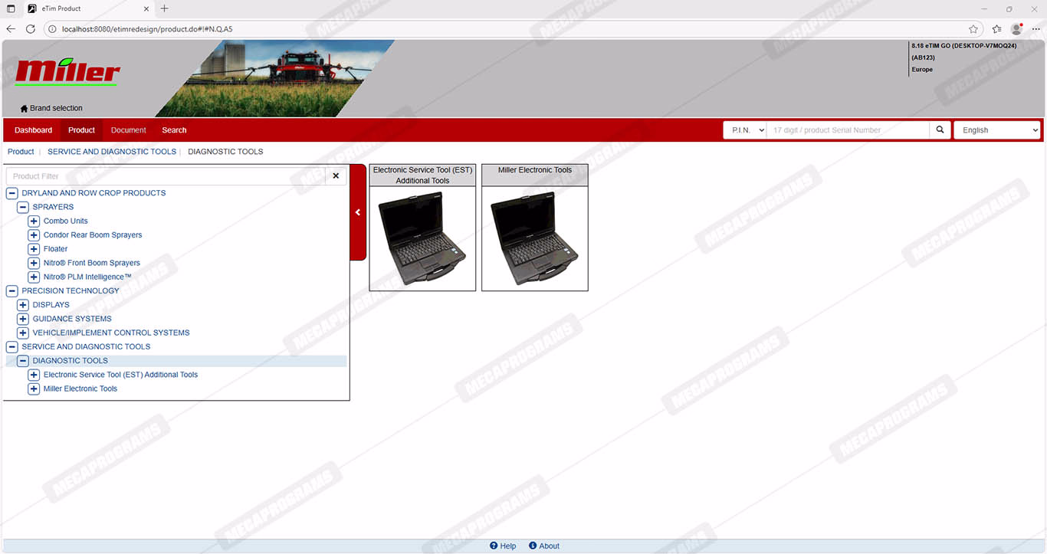Viewport: 1047px width, 554px height.
Task: Open the Document menu tab
Action: point(128,130)
